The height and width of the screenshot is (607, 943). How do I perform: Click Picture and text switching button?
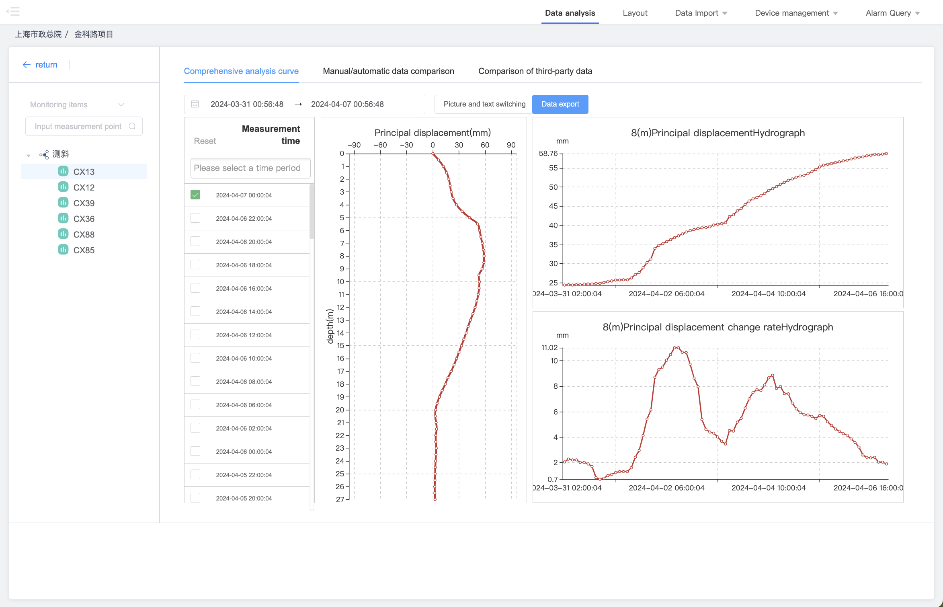484,104
